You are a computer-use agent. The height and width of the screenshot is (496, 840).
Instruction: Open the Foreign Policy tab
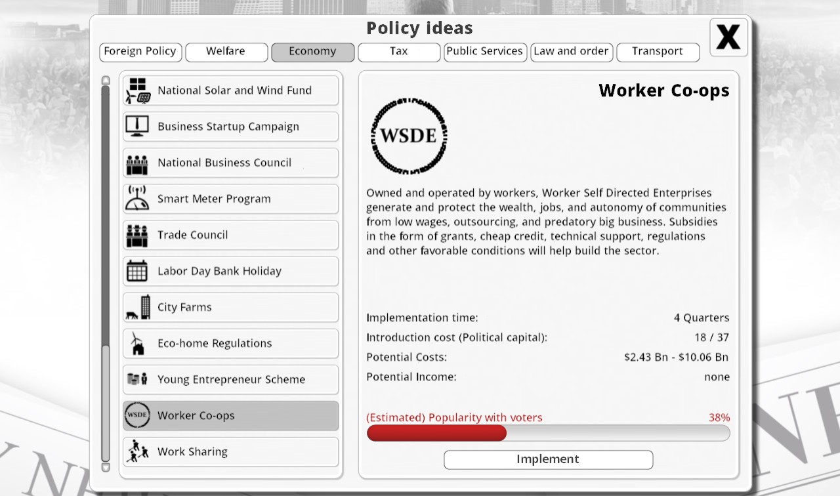pyautogui.click(x=140, y=52)
